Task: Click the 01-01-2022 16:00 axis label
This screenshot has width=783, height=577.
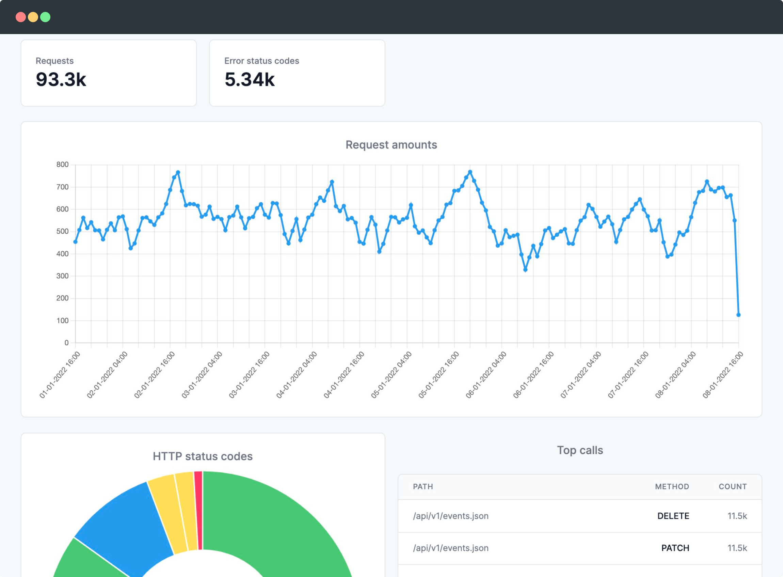Action: 60,375
